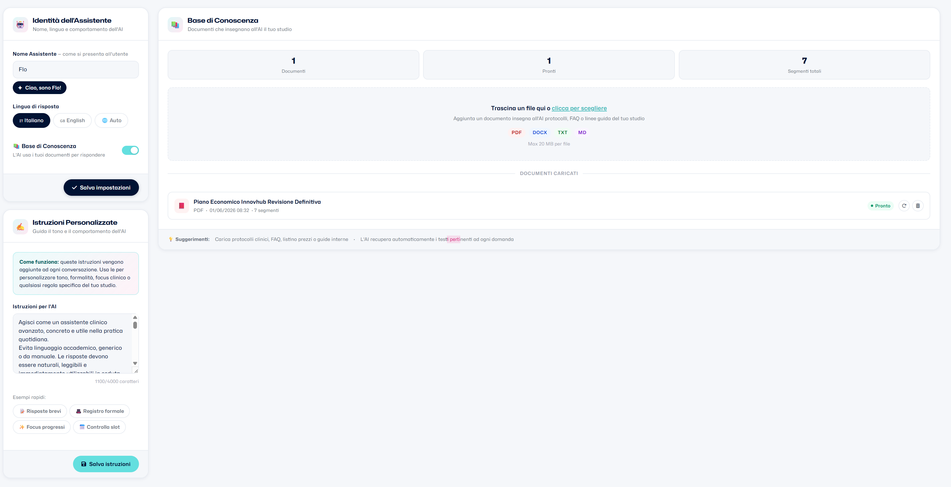
Task: Insert the Risposte brevi quick example
Action: click(x=40, y=411)
